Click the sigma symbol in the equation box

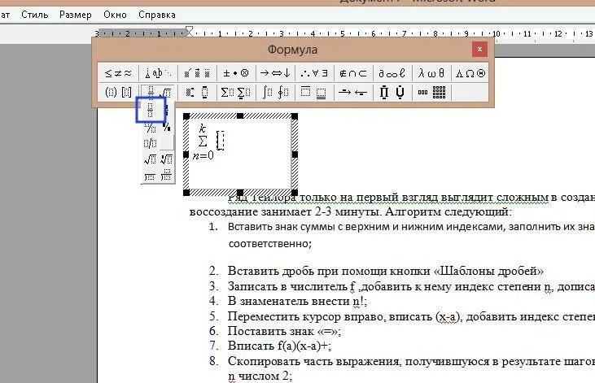(x=203, y=141)
